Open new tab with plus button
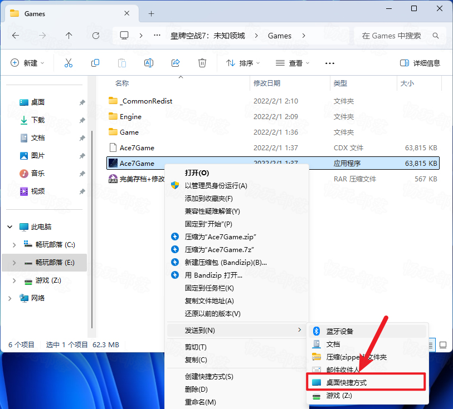Image resolution: width=453 pixels, height=409 pixels. [151, 13]
